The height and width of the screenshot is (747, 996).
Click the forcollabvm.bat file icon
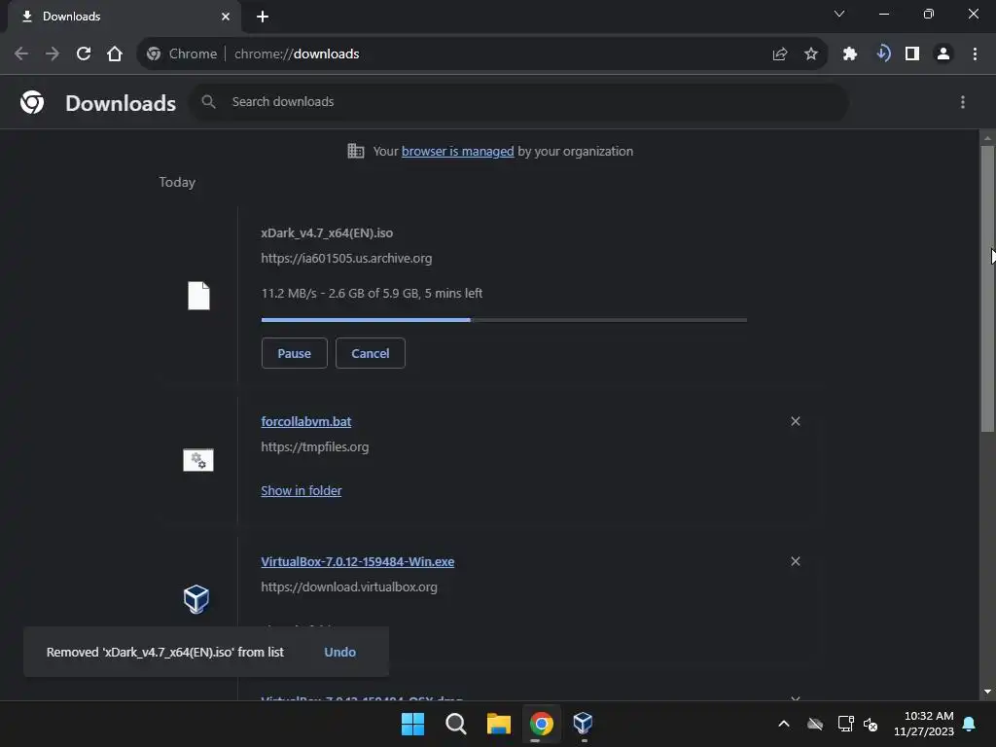tap(198, 460)
